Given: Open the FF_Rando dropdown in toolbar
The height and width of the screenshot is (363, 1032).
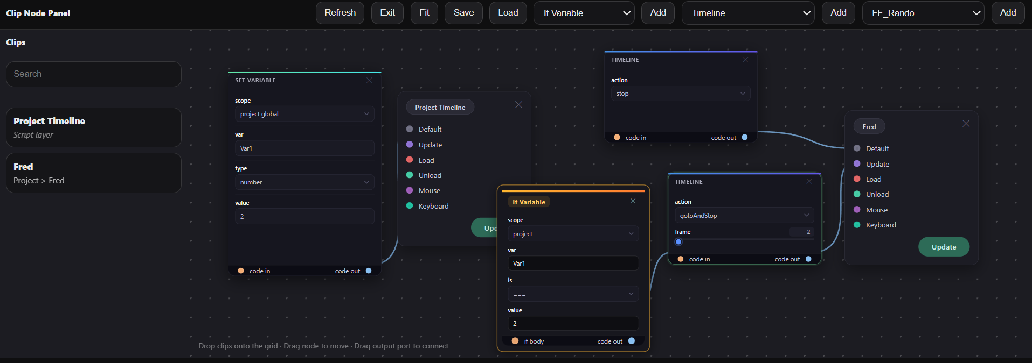Looking at the screenshot, I should (x=923, y=13).
